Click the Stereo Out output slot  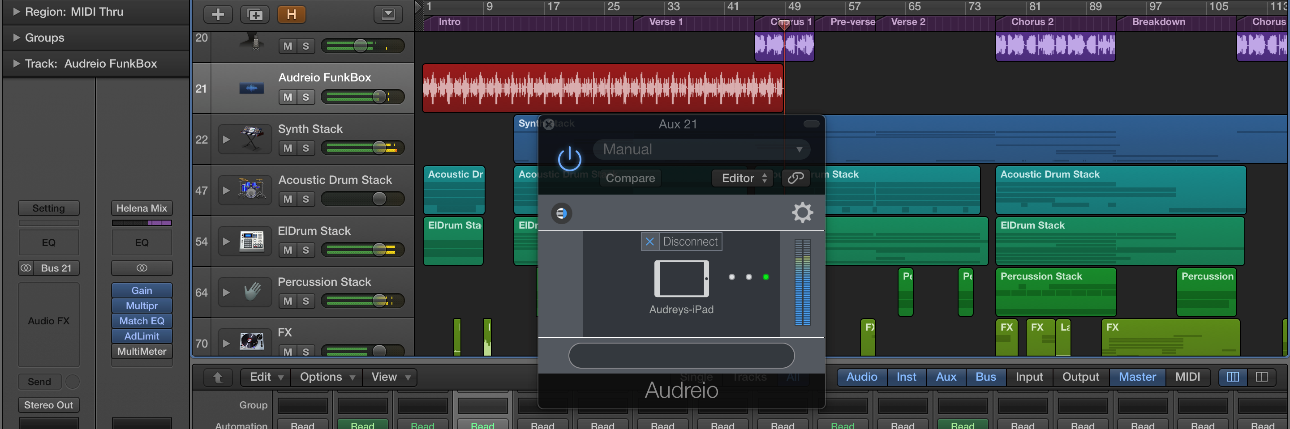click(x=48, y=405)
